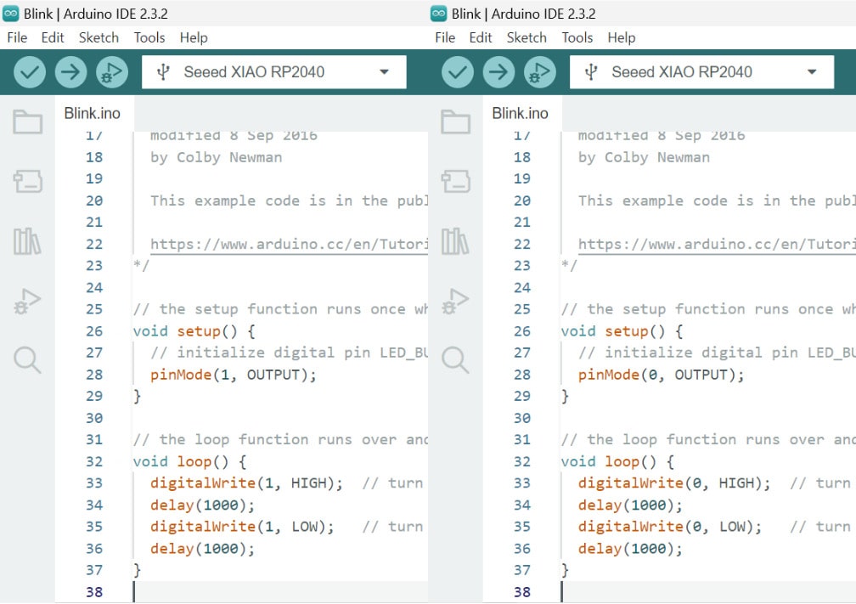
Task: Open Tools menu in right window
Action: click(x=577, y=37)
